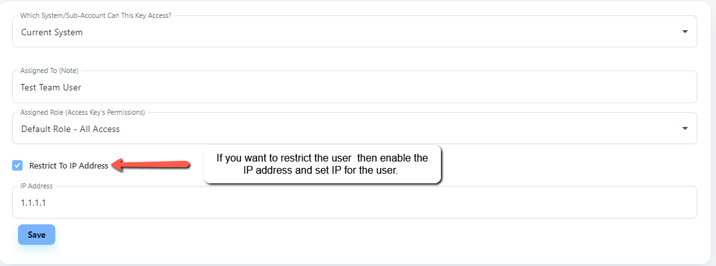The height and width of the screenshot is (266, 716).
Task: Click the "Test Team User" text
Action: tap(51, 87)
